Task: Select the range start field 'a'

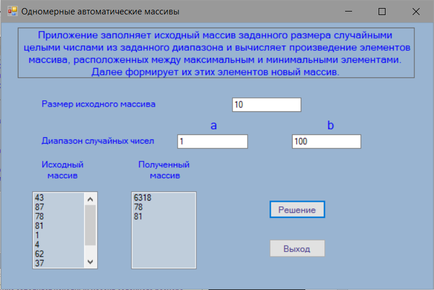Action: (212, 142)
